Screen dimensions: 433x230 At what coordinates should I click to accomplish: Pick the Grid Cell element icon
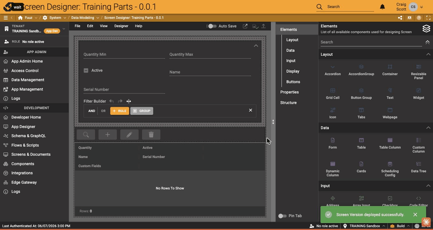tap(332, 91)
